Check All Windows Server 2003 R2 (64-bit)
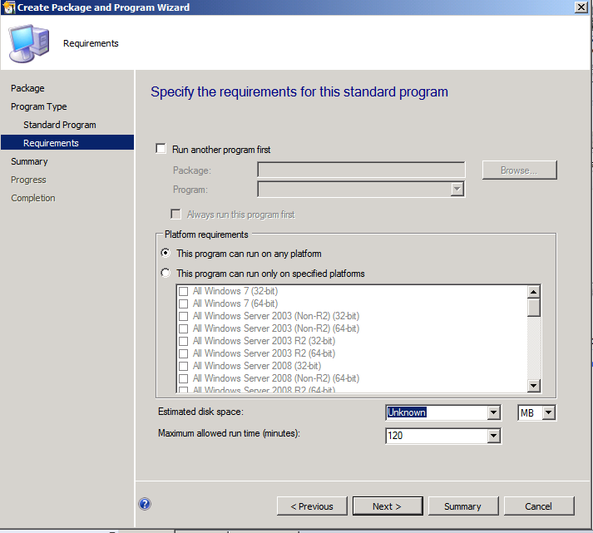The width and height of the screenshot is (593, 533). (184, 354)
